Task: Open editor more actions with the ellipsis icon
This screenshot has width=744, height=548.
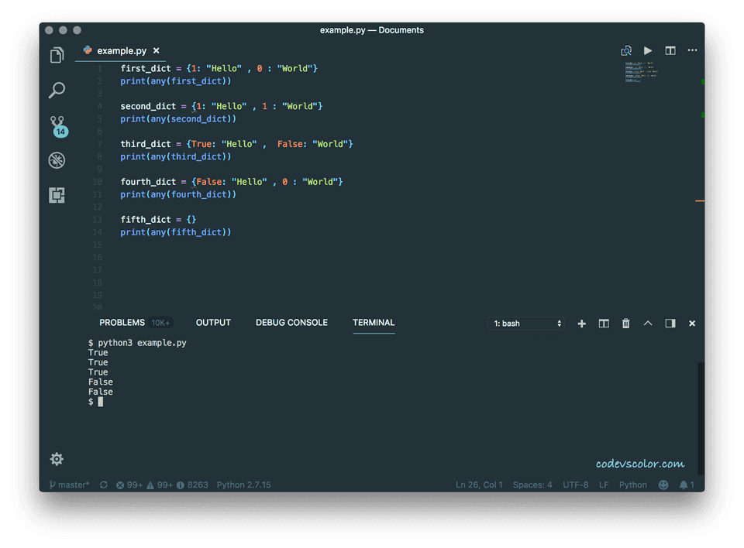Action: pyautogui.click(x=692, y=50)
